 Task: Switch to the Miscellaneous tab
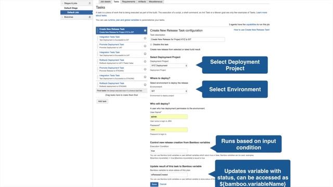coord(156,2)
